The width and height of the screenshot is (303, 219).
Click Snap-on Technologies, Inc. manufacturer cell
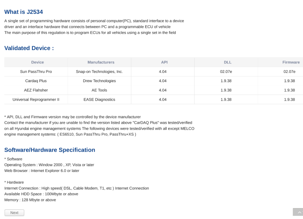[99, 72]
